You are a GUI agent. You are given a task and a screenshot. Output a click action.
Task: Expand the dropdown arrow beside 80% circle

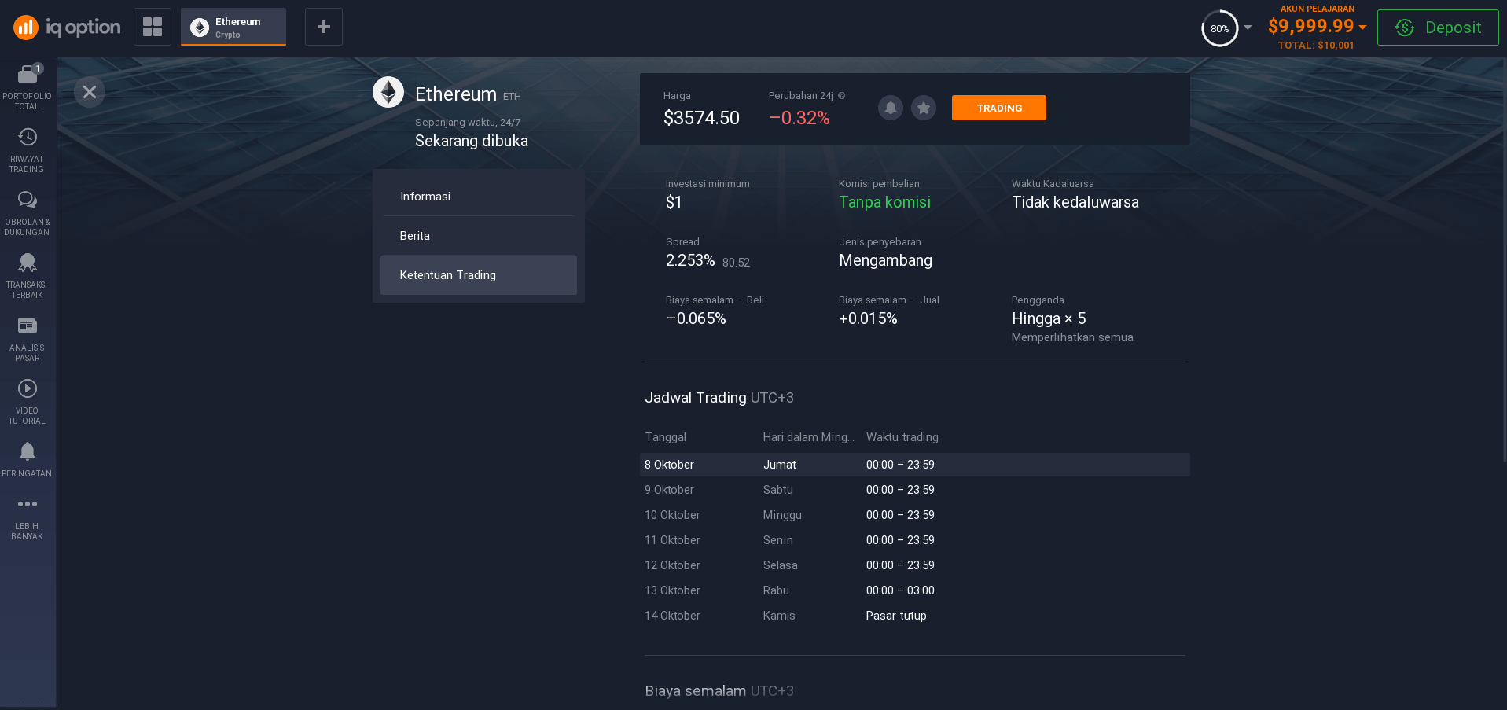(x=1248, y=28)
